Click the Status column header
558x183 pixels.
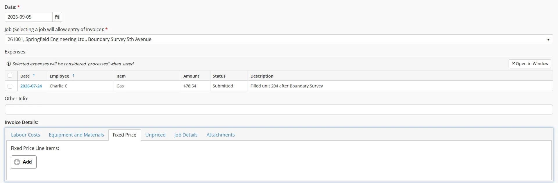[229, 76]
